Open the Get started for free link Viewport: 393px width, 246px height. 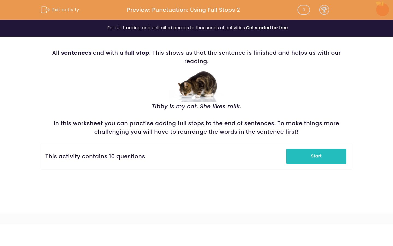click(267, 28)
